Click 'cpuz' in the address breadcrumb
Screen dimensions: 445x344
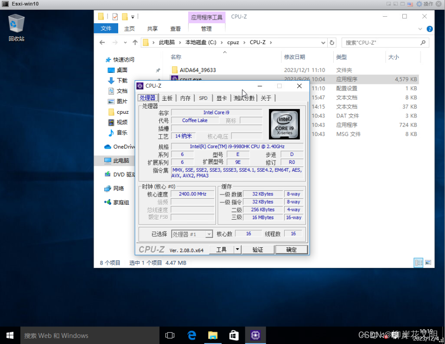click(x=233, y=42)
